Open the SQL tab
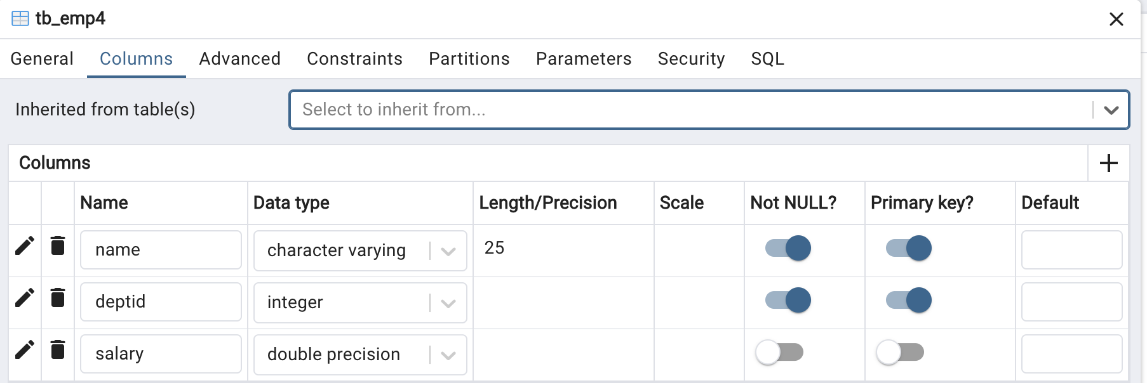This screenshot has width=1147, height=383. pos(767,58)
